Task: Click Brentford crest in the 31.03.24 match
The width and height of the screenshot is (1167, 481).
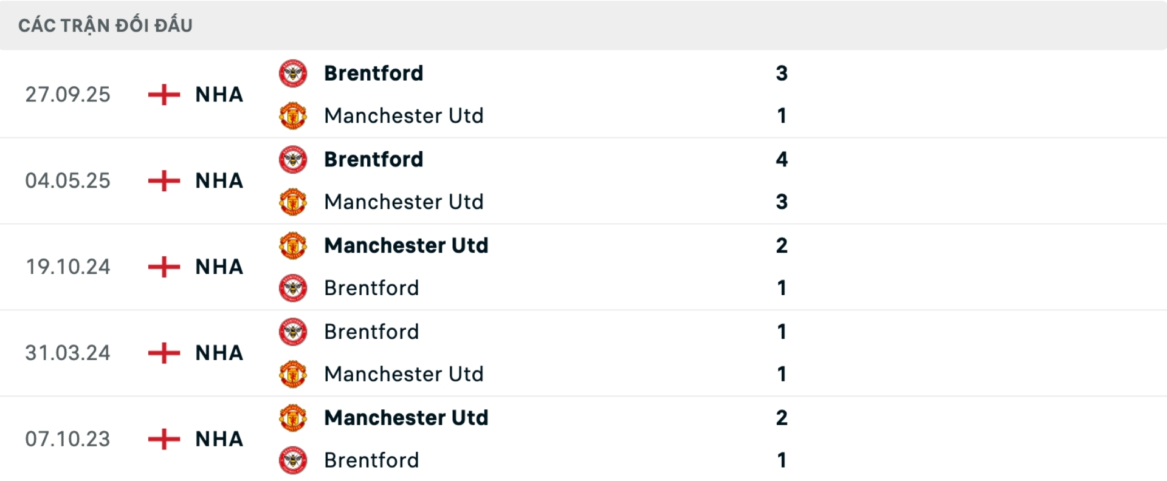Action: [x=293, y=332]
